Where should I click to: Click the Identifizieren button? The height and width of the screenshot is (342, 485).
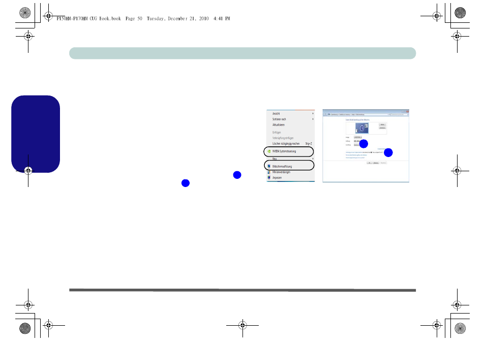(383, 128)
